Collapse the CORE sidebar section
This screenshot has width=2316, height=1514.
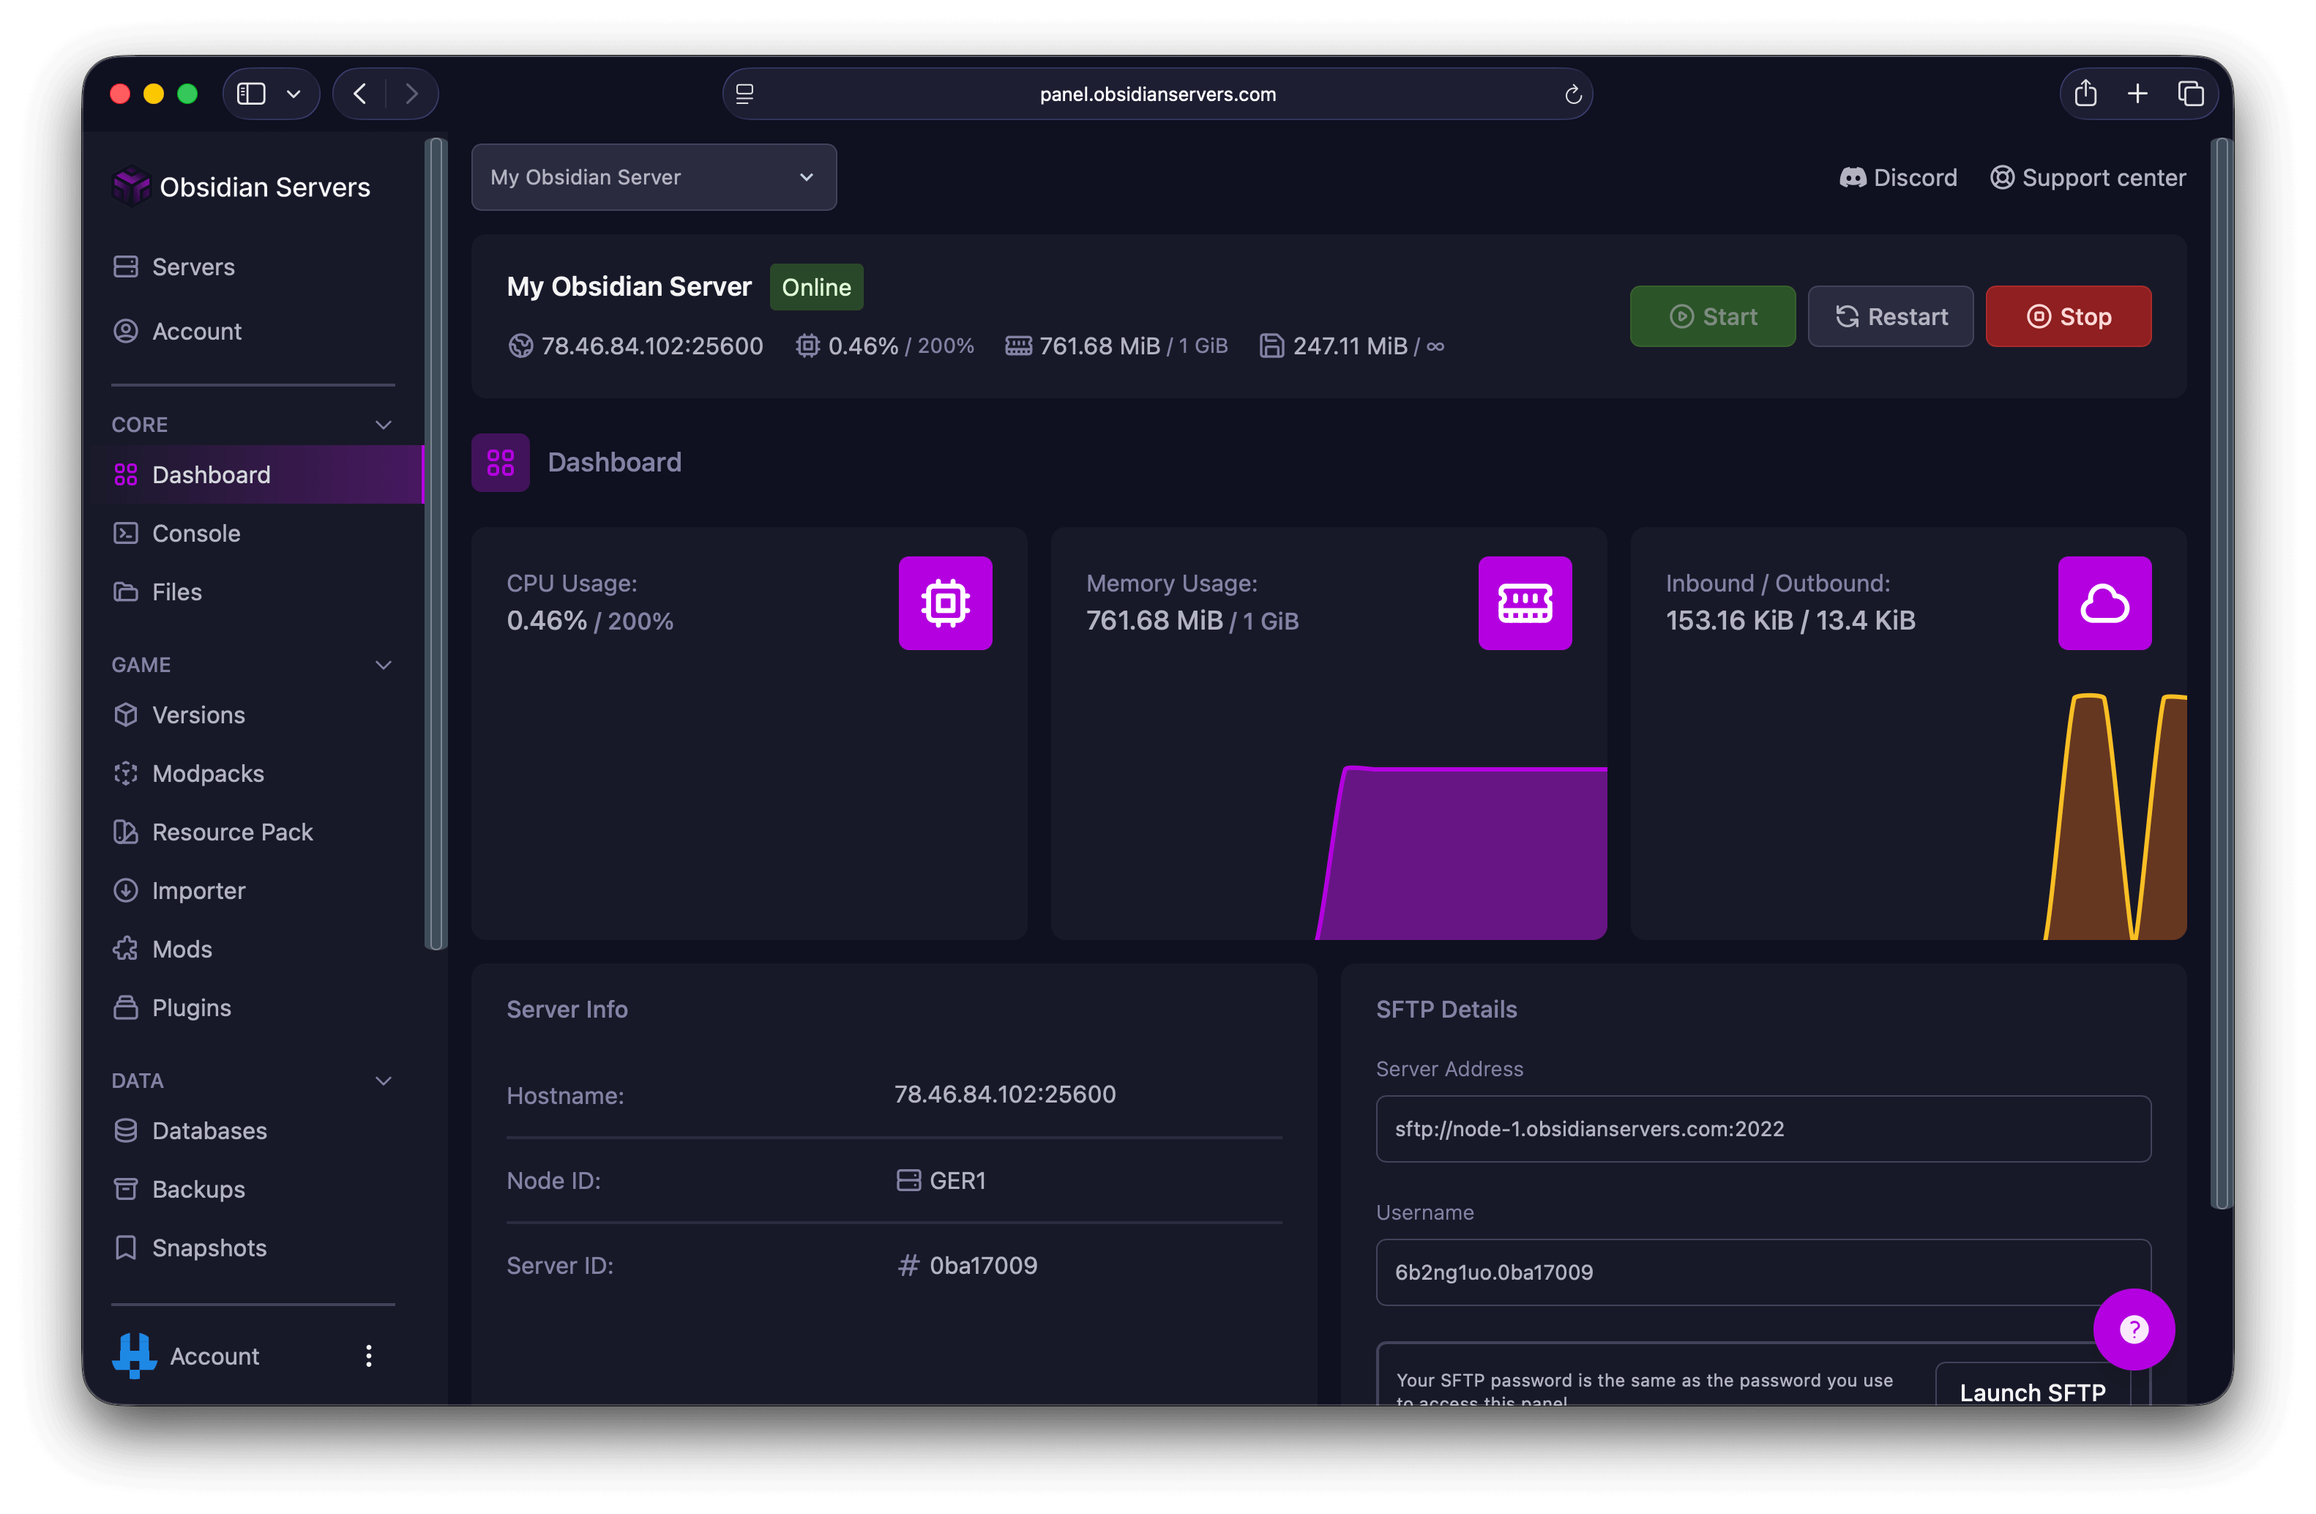pos(384,424)
